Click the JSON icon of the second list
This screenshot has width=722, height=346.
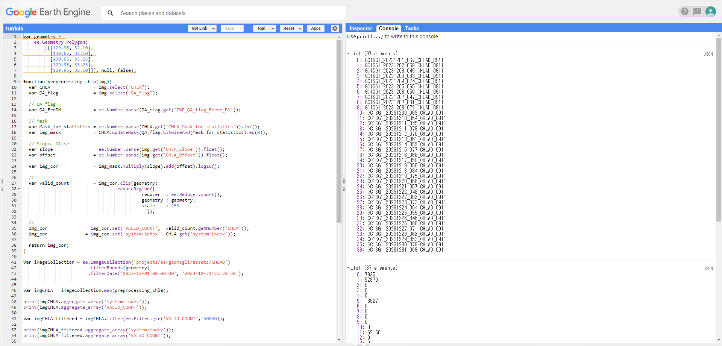tap(708, 269)
